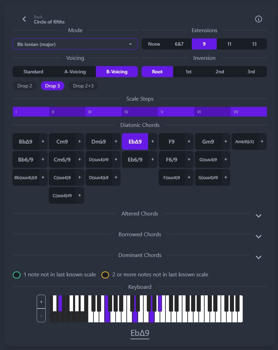This screenshot has height=350, width=278.
Task: Select the Drop 2 voicing pill
Action: pyautogui.click(x=25, y=86)
